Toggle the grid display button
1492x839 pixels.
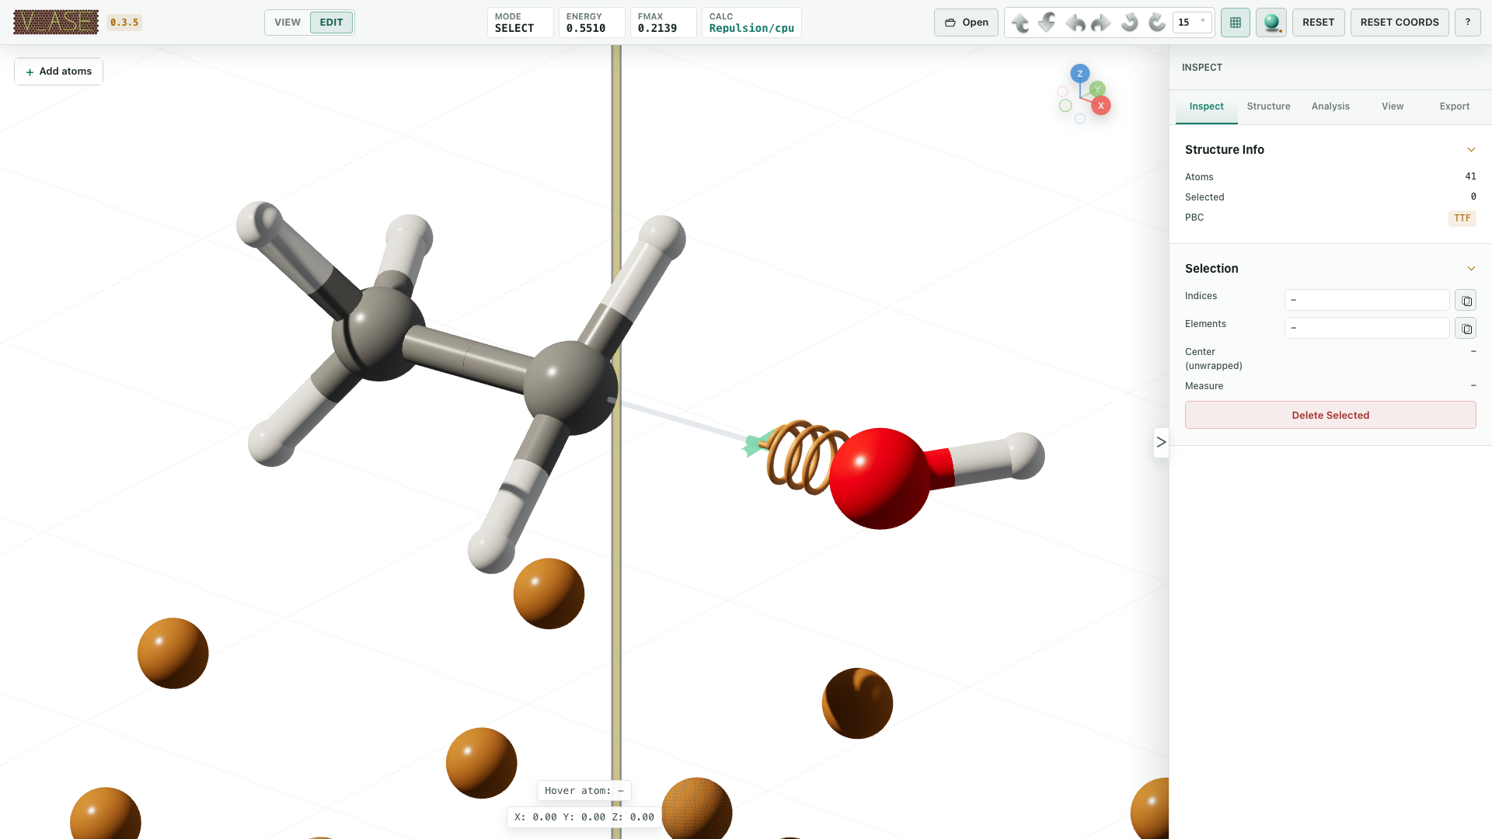[1236, 23]
